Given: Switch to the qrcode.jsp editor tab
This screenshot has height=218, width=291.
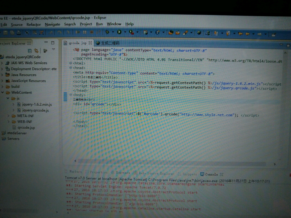Looking at the screenshot, I should [78, 43].
